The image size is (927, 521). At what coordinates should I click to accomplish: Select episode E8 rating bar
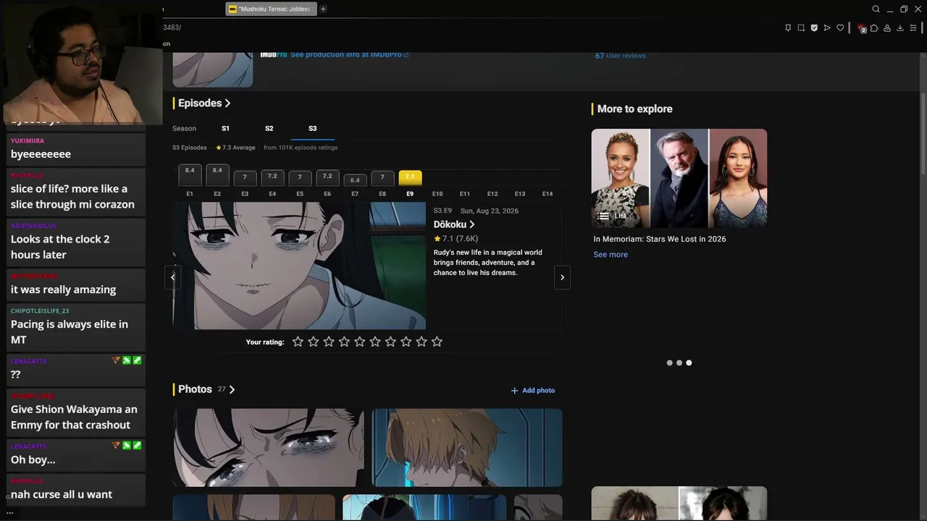pyautogui.click(x=382, y=178)
